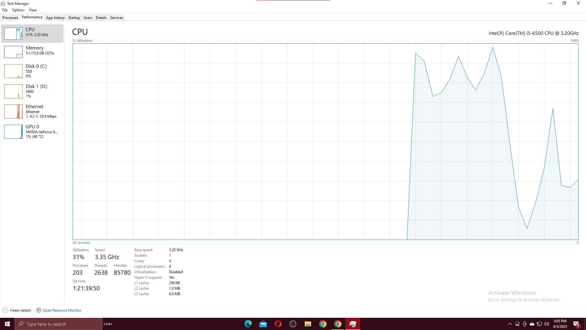Click the Open Resource Monitor link

coord(62,310)
